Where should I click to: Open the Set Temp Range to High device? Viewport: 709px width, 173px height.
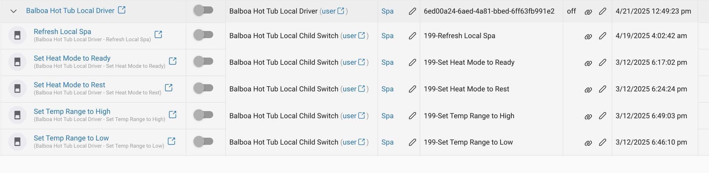click(x=72, y=111)
